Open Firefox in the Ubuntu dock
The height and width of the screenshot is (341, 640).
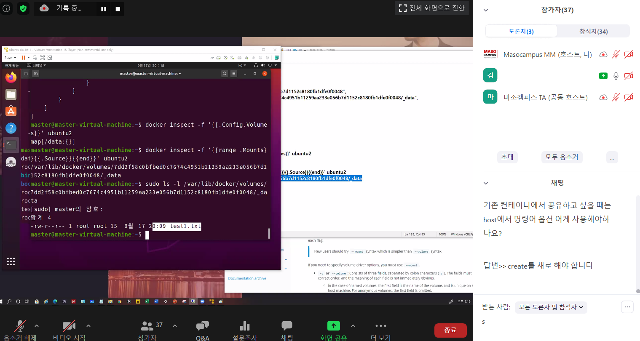click(11, 77)
